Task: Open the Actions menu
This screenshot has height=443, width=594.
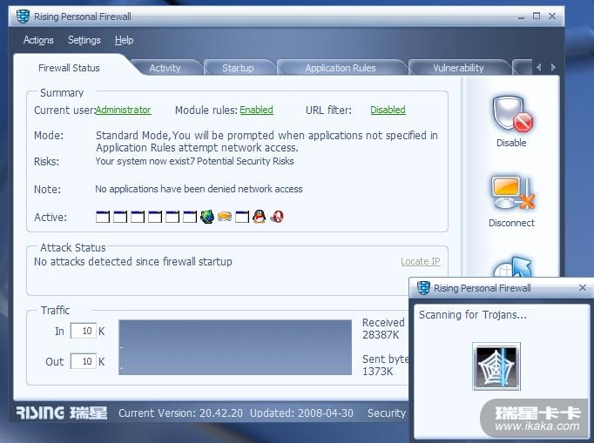Action: click(x=38, y=40)
